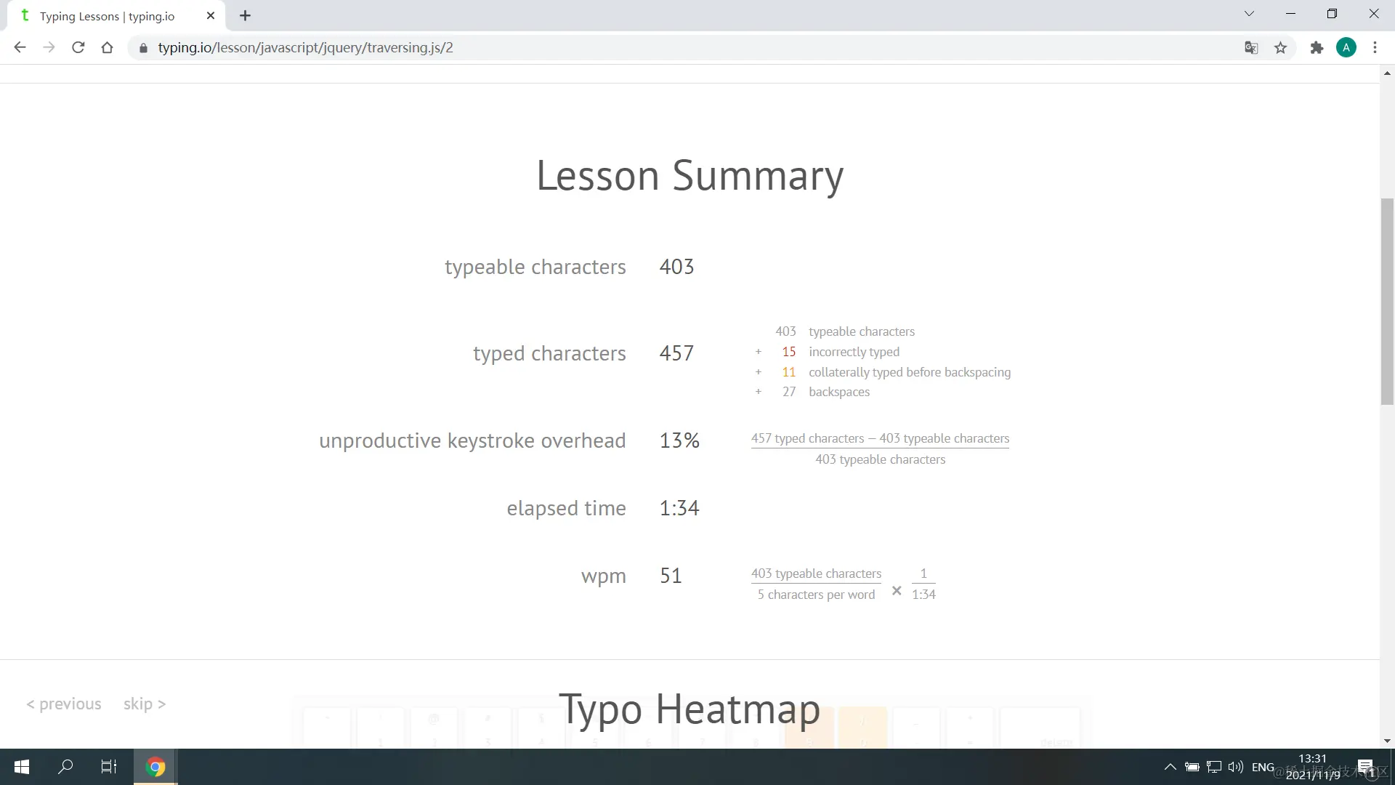Viewport: 1395px width, 785px height.
Task: Open the Chrome profile avatar
Action: click(x=1346, y=47)
